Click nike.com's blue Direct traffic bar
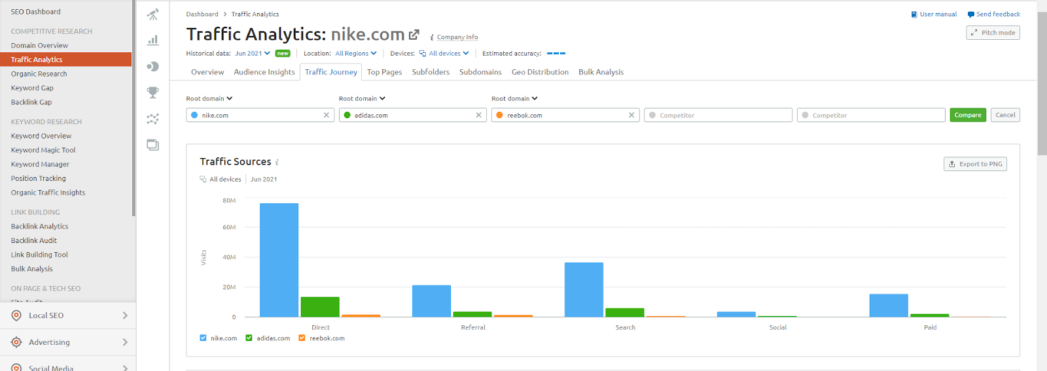 click(x=279, y=260)
